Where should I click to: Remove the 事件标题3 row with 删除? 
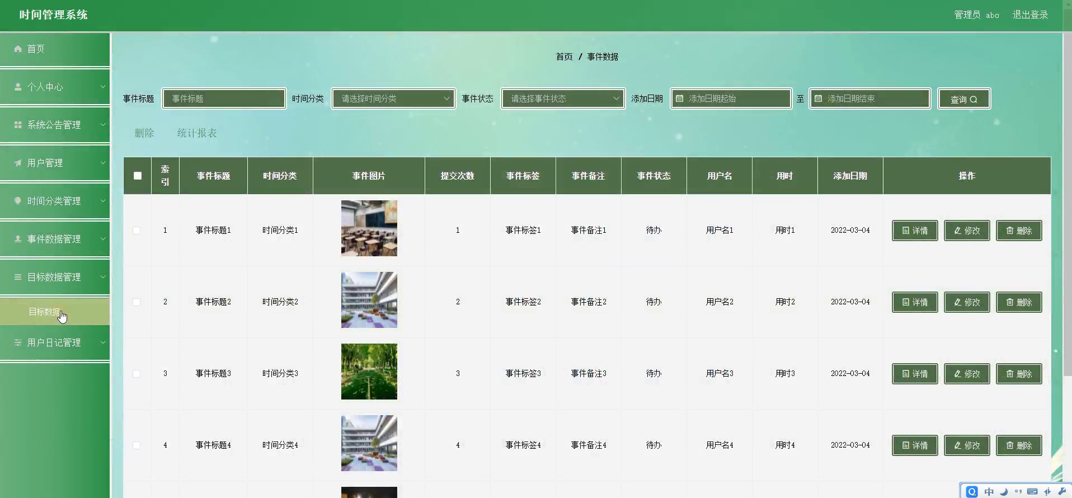1019,374
